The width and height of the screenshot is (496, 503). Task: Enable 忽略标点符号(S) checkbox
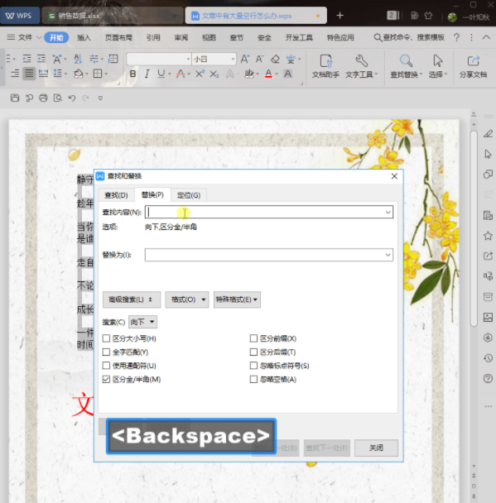point(253,366)
